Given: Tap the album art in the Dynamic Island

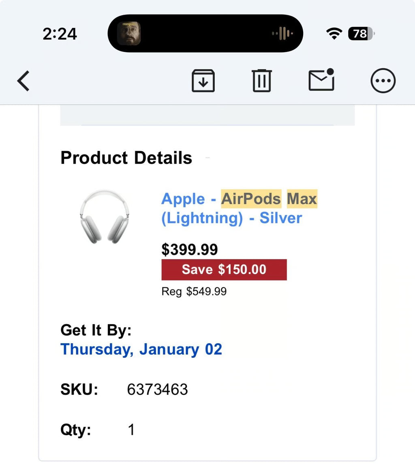Looking at the screenshot, I should [x=130, y=33].
